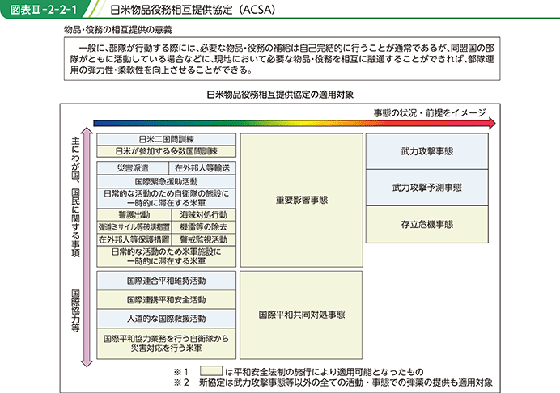Click the 災害派遣 cell
560x393 pixels.
click(133, 167)
